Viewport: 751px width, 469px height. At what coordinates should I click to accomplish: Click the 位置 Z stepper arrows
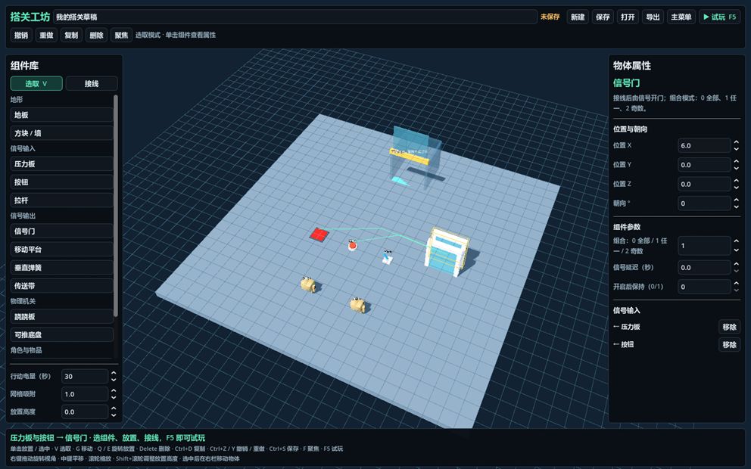tap(736, 184)
